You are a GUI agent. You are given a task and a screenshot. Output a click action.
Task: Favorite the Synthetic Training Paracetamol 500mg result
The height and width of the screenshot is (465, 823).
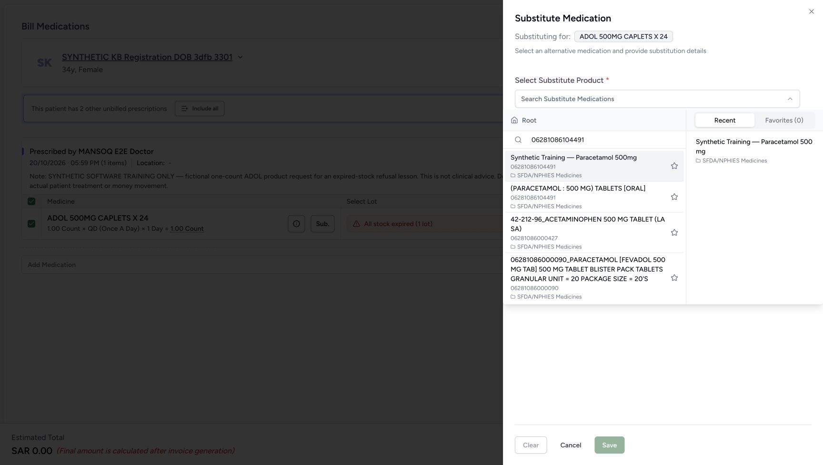pos(674,166)
